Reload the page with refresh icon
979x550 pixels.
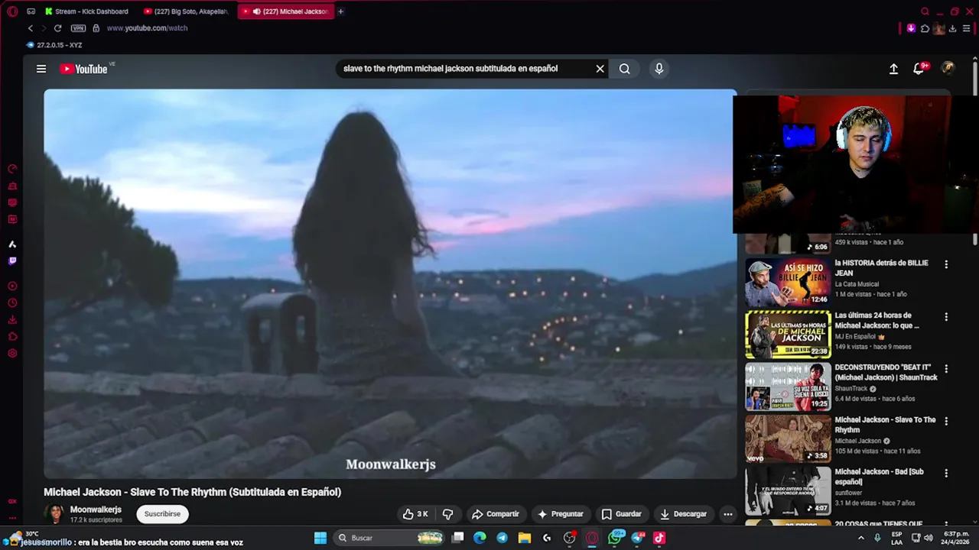(x=57, y=28)
